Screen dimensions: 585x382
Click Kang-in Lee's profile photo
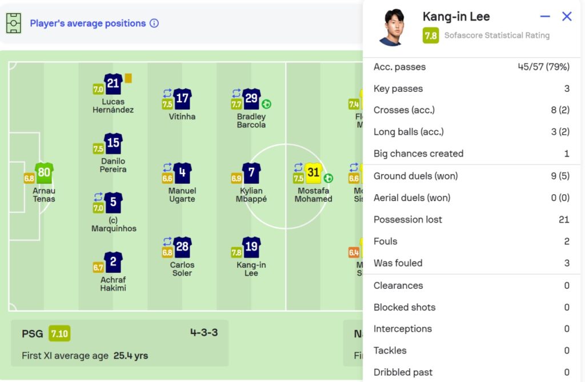[x=392, y=26]
